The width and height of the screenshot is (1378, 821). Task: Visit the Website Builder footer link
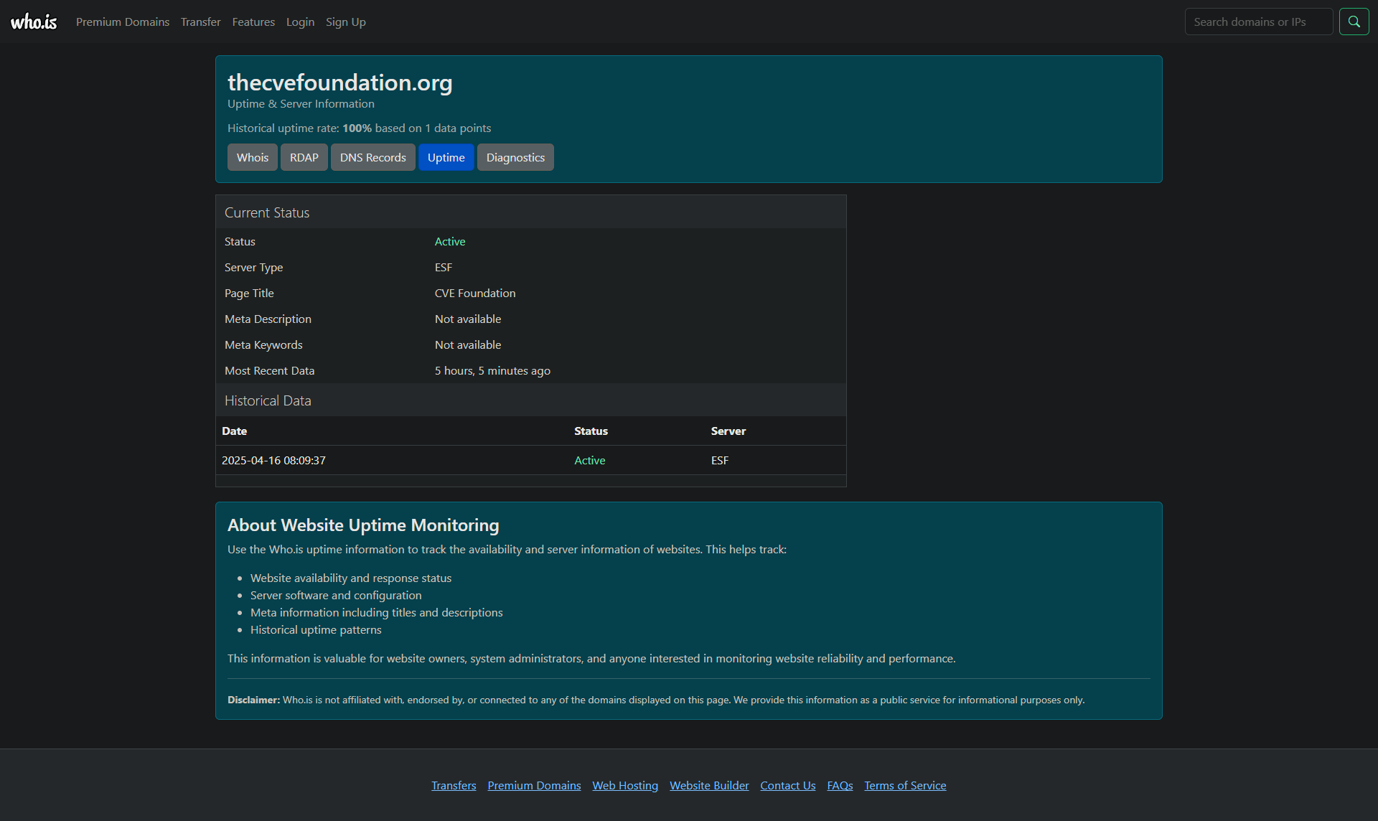pyautogui.click(x=709, y=785)
